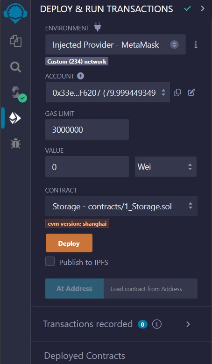Collapse the side panel chevron

[x=203, y=9]
